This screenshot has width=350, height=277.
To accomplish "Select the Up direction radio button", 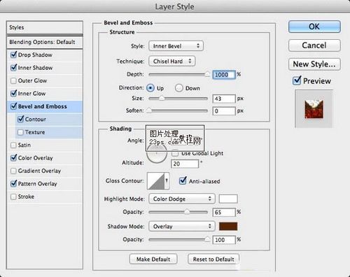I will pos(150,88).
